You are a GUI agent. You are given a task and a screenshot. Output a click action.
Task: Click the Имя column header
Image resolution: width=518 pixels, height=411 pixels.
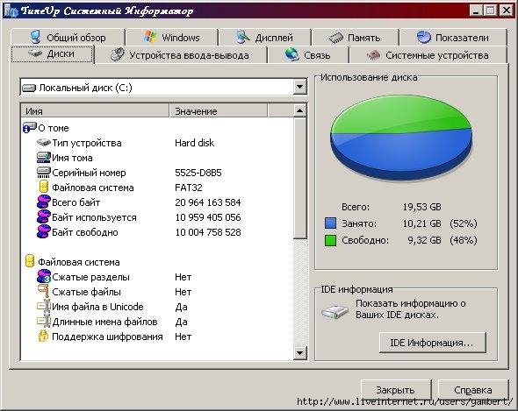click(95, 110)
